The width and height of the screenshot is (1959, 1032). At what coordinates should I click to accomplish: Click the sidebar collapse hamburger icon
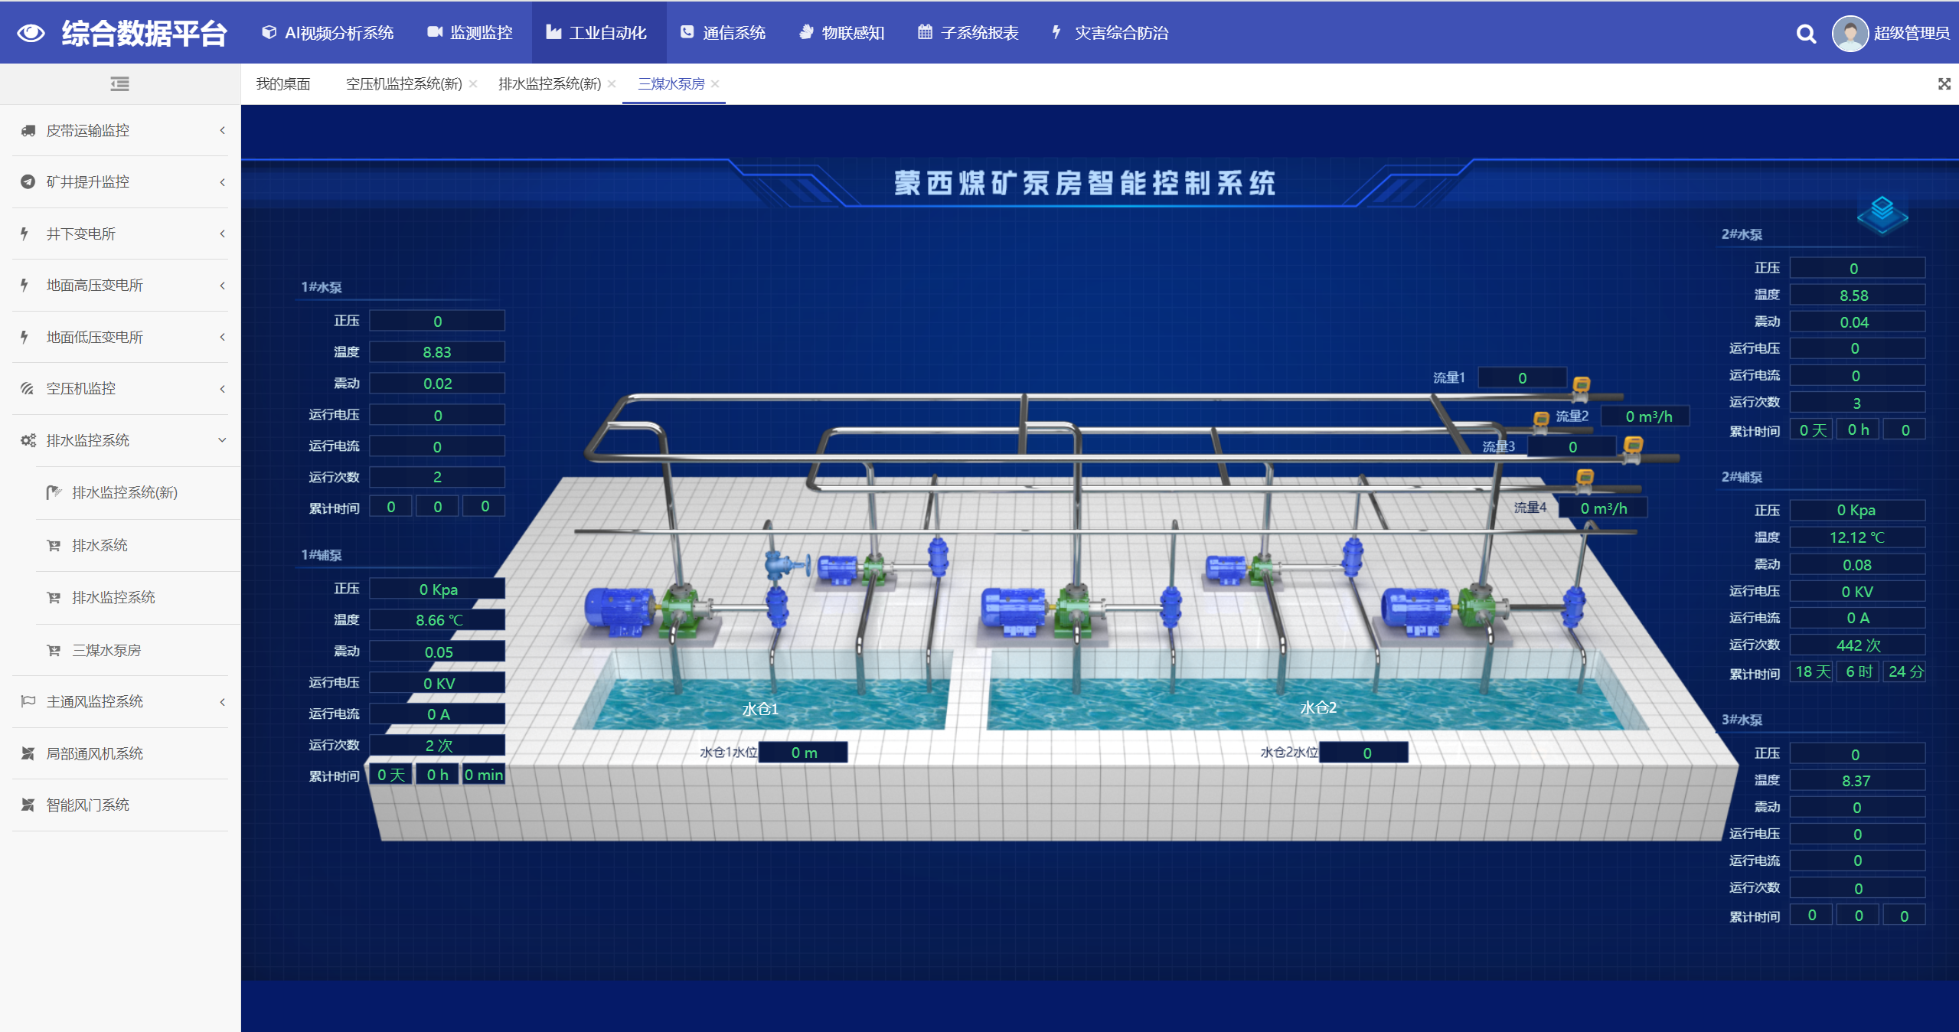pos(119,84)
